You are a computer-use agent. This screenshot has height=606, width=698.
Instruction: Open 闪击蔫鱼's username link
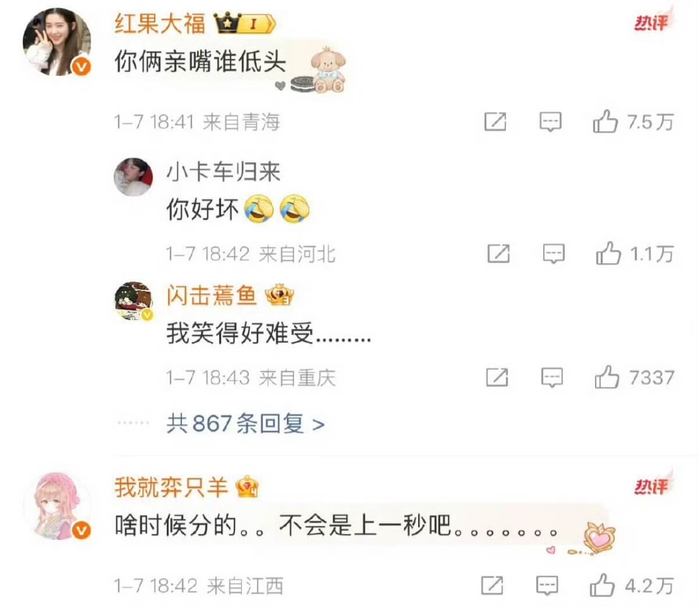[211, 296]
